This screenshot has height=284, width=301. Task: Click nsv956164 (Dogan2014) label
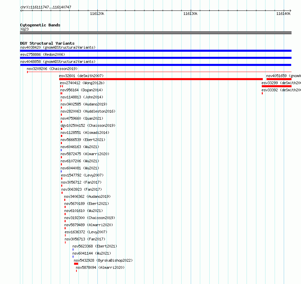point(82,90)
